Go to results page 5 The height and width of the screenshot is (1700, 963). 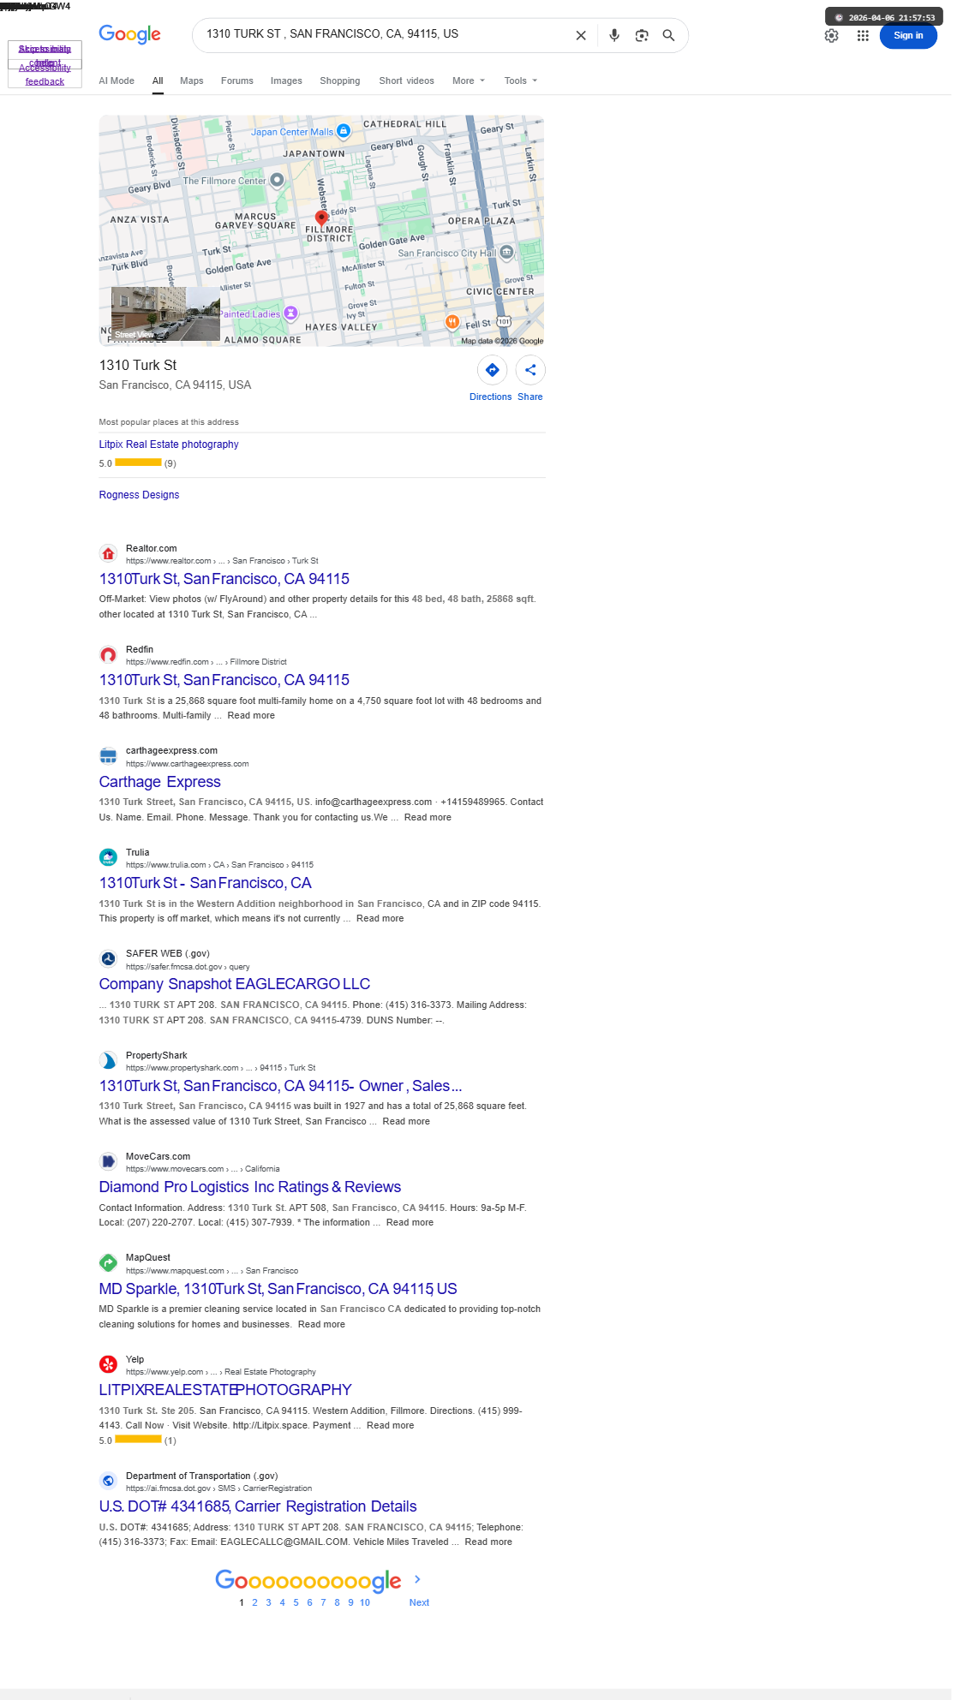pos(296,1602)
